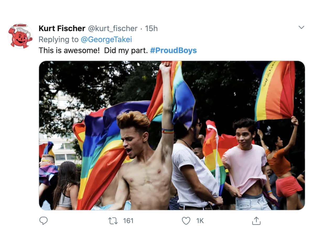Retweet this post via the arrows icon
Screen dimensions: 313x238
pyautogui.click(x=113, y=221)
